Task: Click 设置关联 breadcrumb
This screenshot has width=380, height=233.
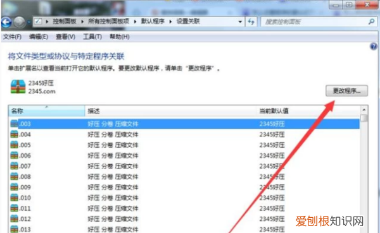Action: click(188, 21)
